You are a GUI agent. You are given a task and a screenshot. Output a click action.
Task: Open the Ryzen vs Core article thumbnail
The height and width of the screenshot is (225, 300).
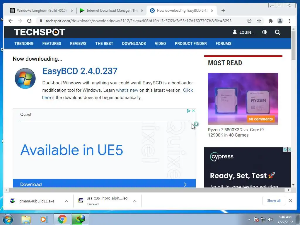pos(243,98)
